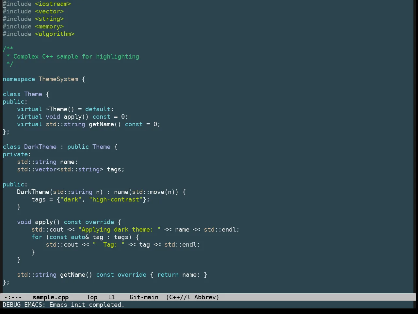
Task: Click 'DarkTheme(std::string n)' constructor
Action: (x=60, y=192)
